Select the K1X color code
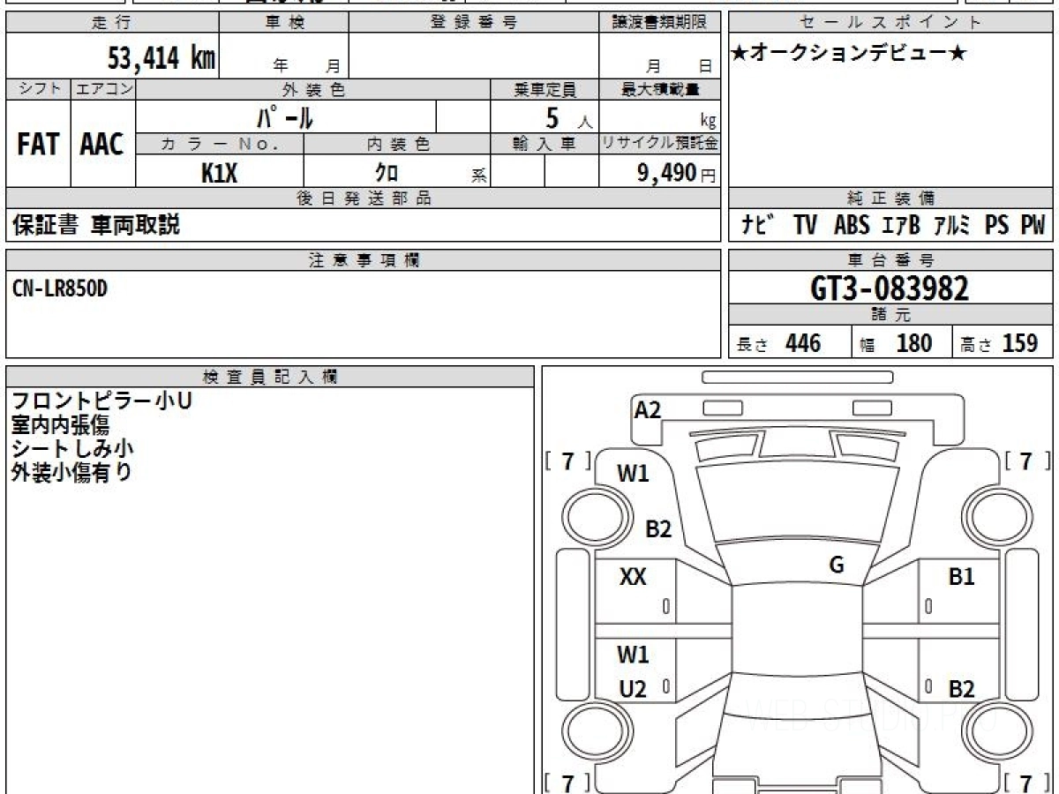 click(219, 173)
